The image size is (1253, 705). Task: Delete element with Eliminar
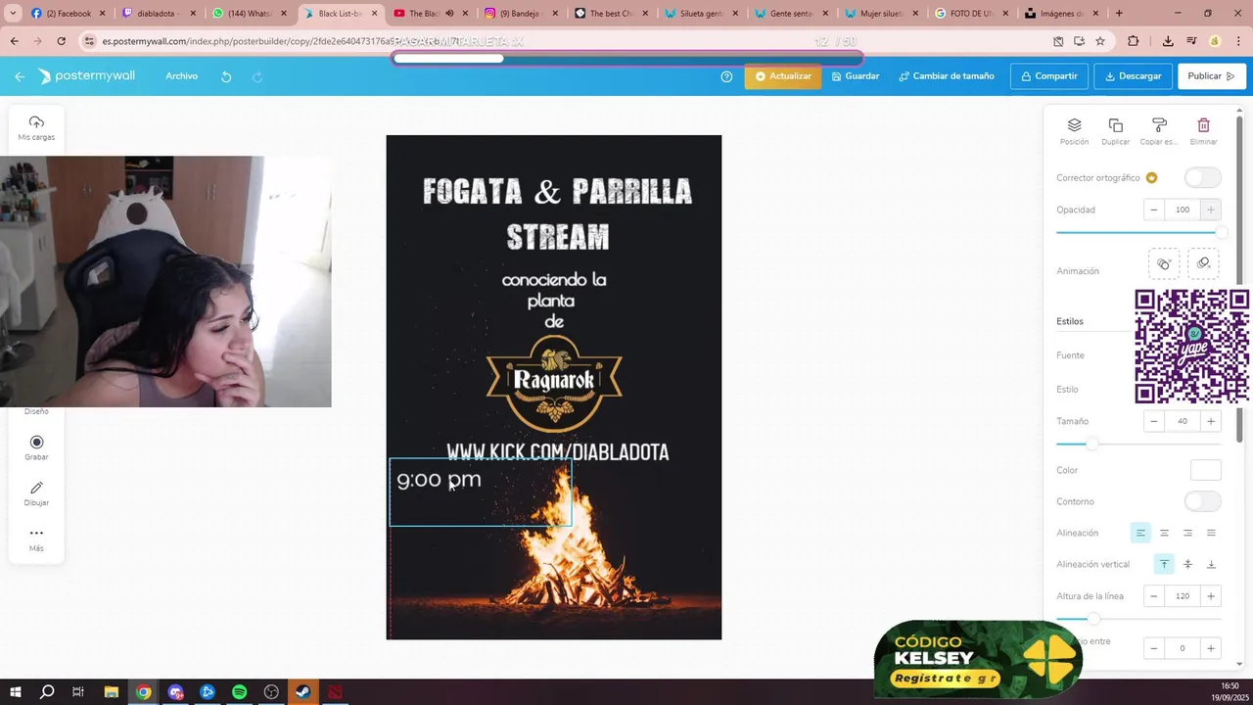click(1203, 131)
